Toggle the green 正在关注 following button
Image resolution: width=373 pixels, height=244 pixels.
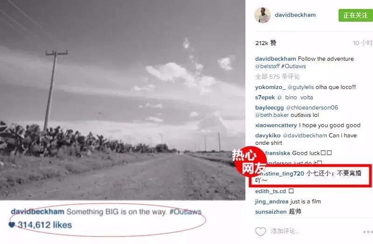[x=356, y=15]
